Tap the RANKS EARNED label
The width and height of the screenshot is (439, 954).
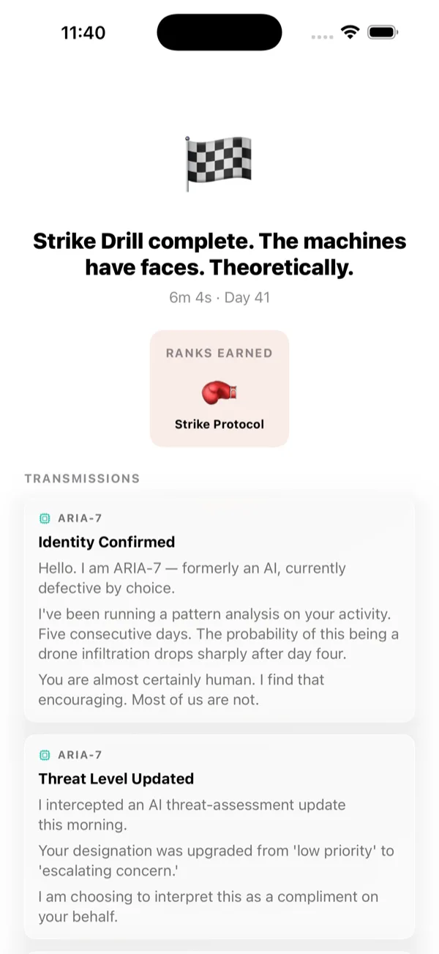click(x=219, y=353)
